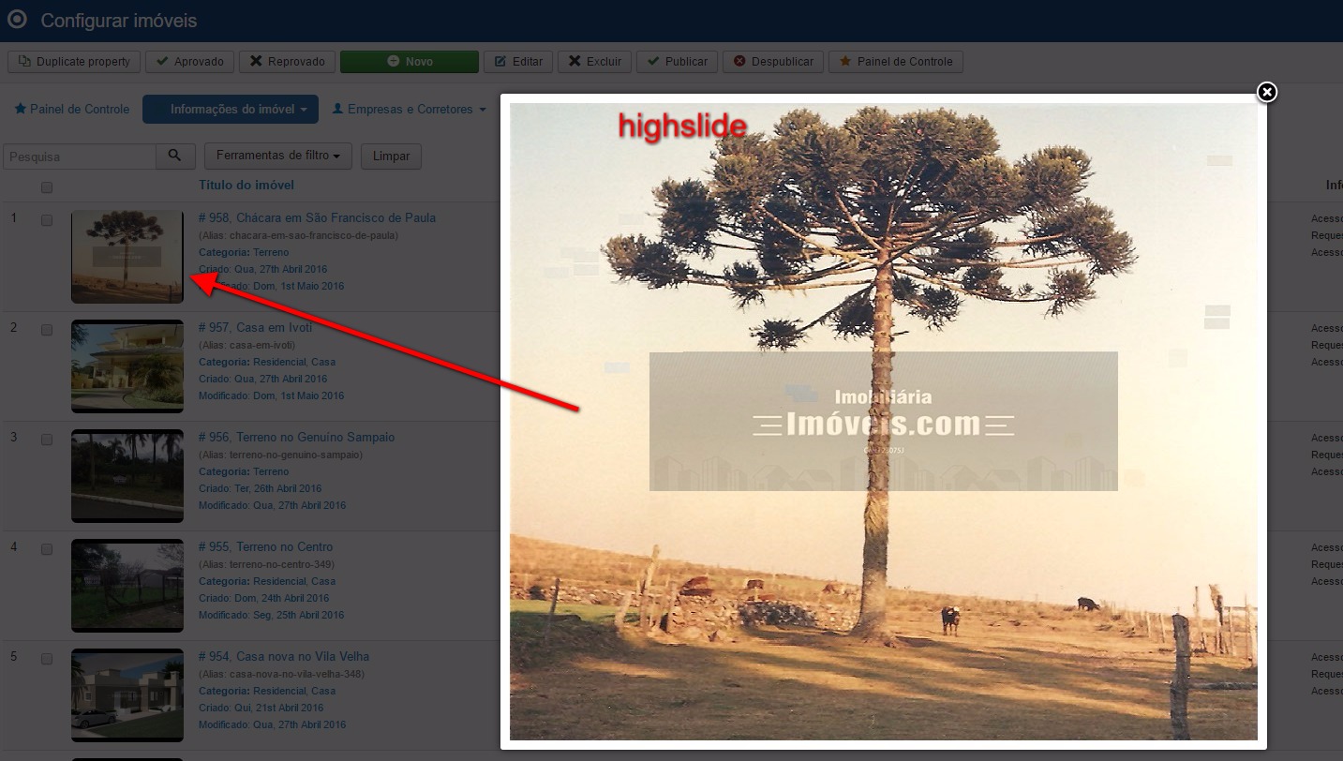
Task: Click the Publicar toolbar button
Action: (x=677, y=62)
